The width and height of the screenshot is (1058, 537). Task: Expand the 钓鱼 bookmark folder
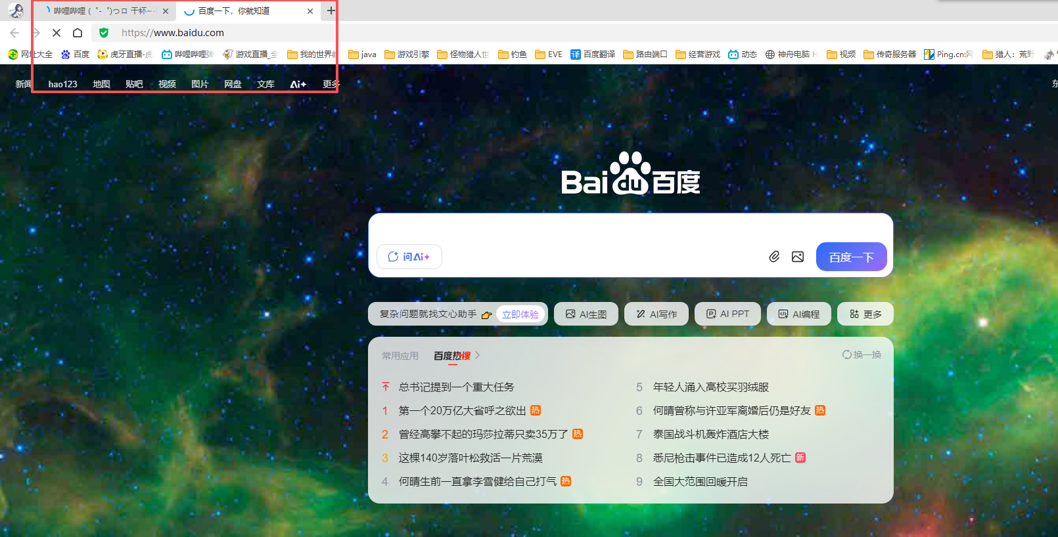513,54
